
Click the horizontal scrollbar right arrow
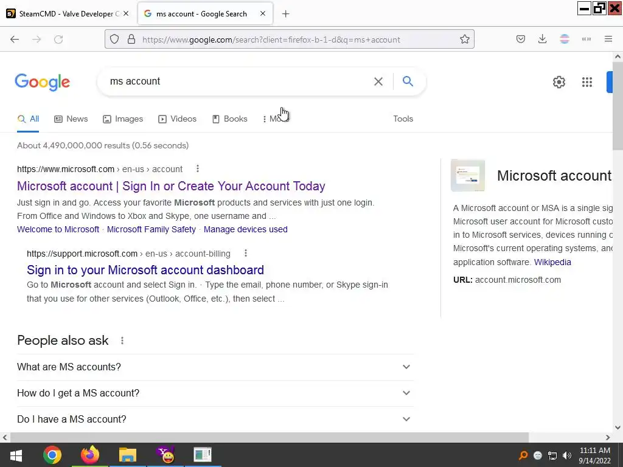pyautogui.click(x=608, y=438)
